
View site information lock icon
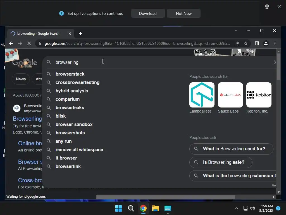tap(40, 43)
